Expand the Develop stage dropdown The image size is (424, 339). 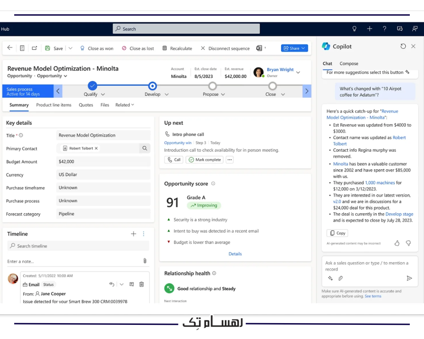166,94
